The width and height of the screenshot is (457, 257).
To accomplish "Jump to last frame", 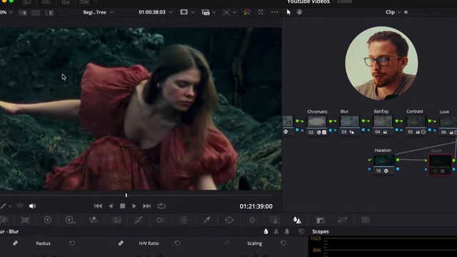I will point(147,206).
